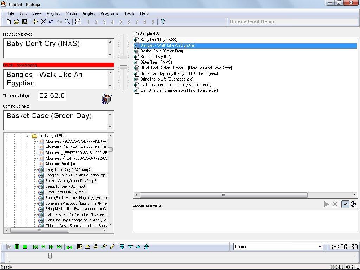Click the pencil edit icon

(x=112, y=247)
